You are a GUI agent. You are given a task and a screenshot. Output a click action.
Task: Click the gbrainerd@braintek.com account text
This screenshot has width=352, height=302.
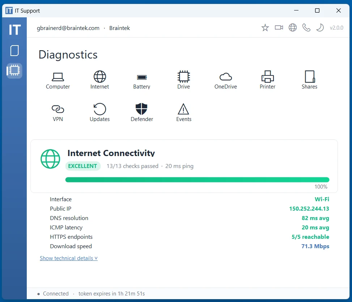click(68, 28)
